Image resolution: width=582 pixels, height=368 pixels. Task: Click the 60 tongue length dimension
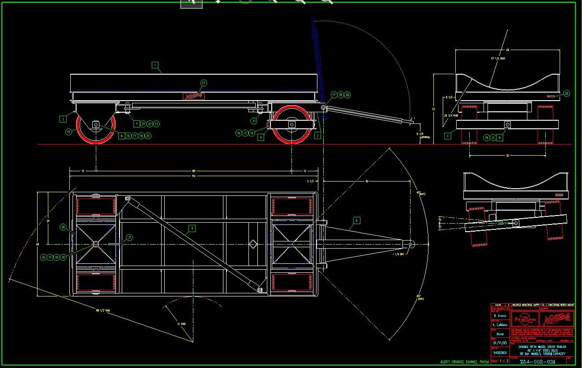pyautogui.click(x=367, y=181)
